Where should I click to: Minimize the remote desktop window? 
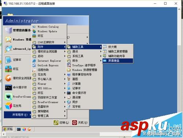[x=155, y=3]
